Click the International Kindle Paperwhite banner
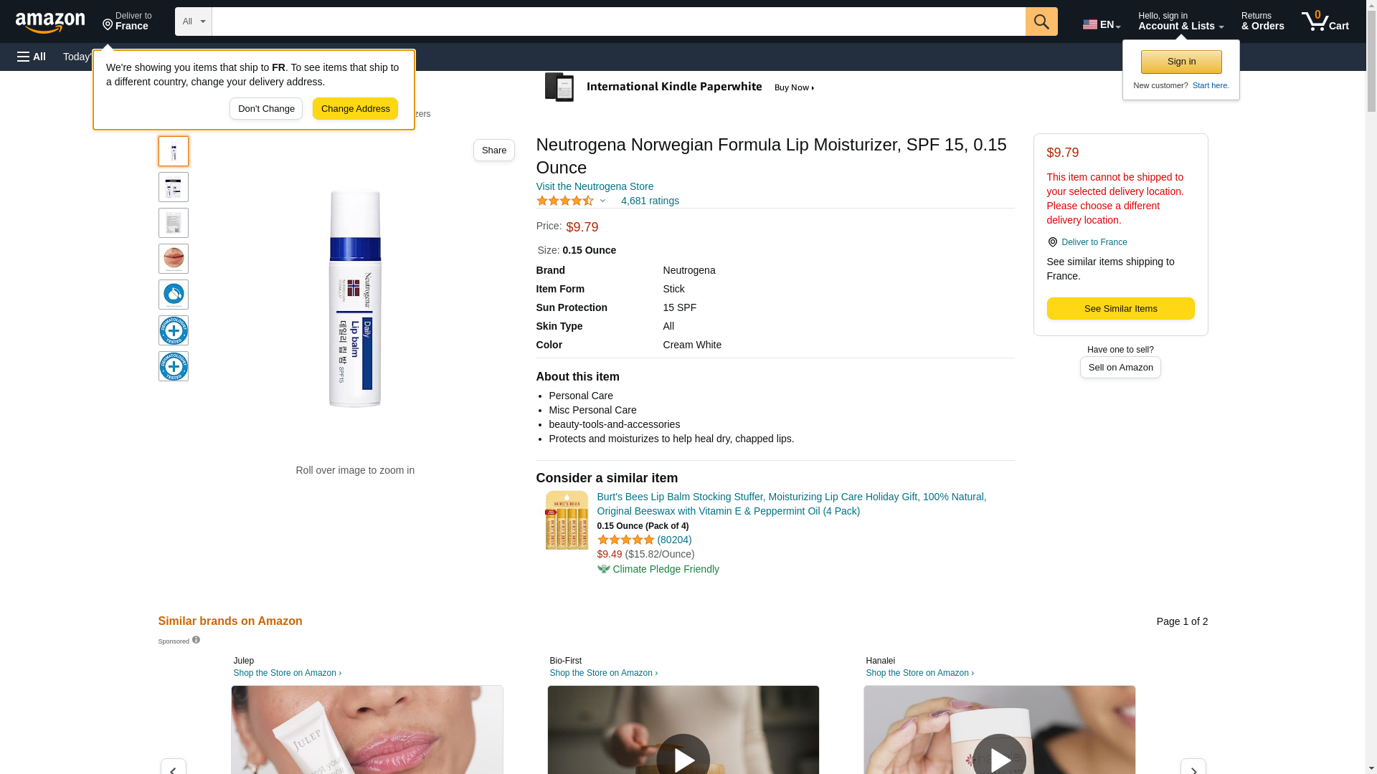The height and width of the screenshot is (774, 1377). pos(680,87)
